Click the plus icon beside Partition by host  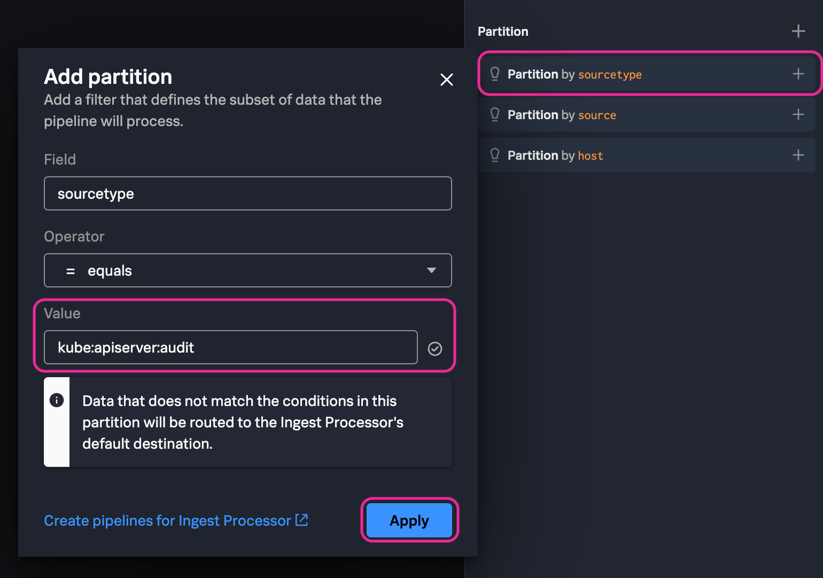coord(798,155)
